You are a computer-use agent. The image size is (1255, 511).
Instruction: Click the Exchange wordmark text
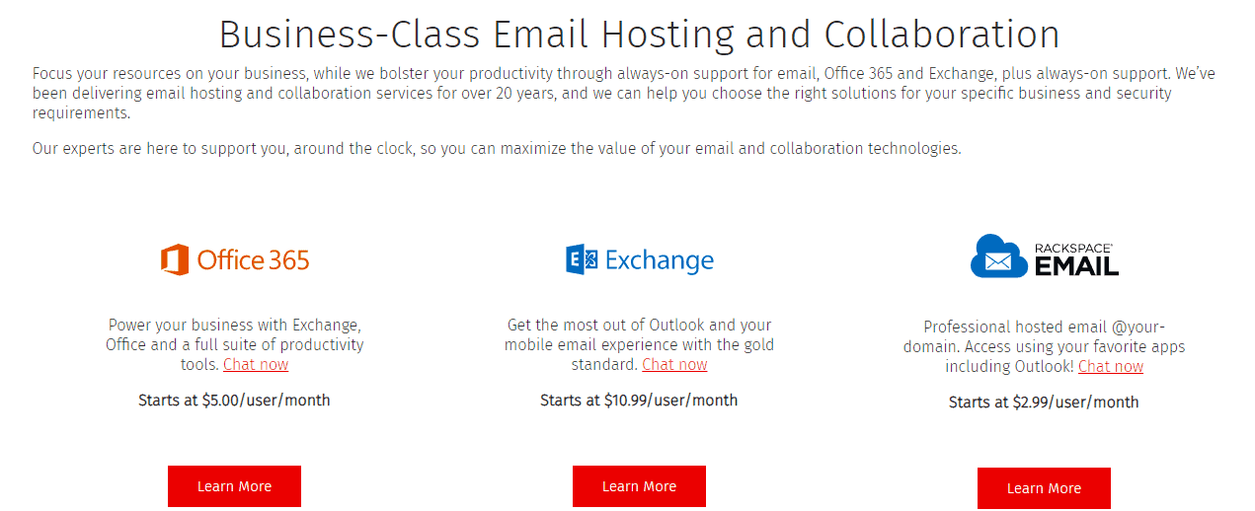click(659, 260)
